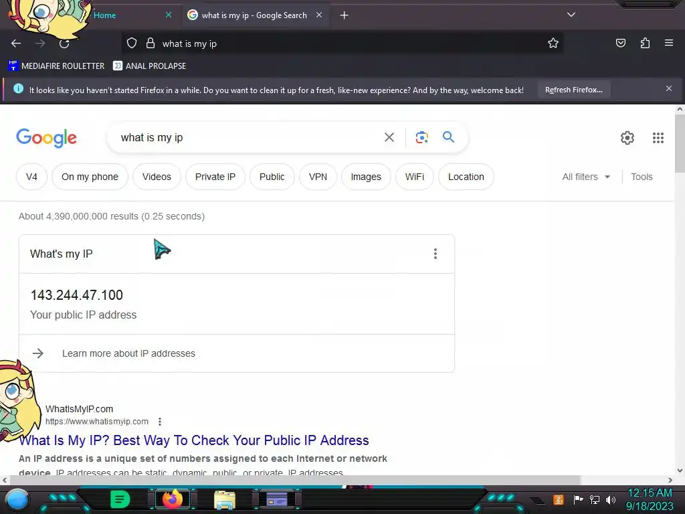Click the Firefox taskbar icon

click(x=173, y=499)
